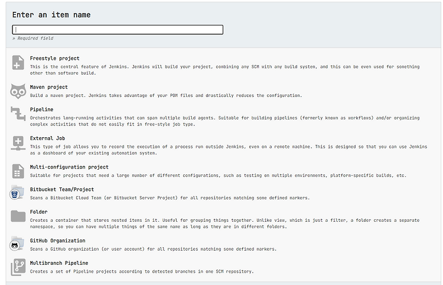Select the Bitbucket Team/Project icon
Viewport: 443px width, 285px height.
tap(17, 193)
